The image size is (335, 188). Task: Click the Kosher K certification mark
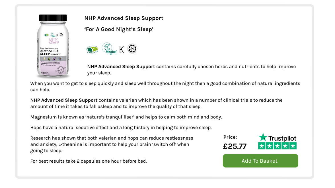tap(122, 49)
